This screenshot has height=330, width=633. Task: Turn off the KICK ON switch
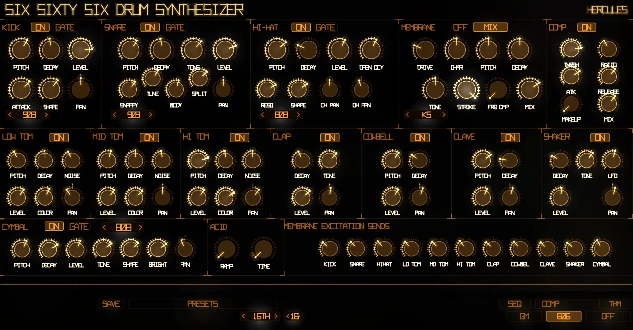point(40,27)
